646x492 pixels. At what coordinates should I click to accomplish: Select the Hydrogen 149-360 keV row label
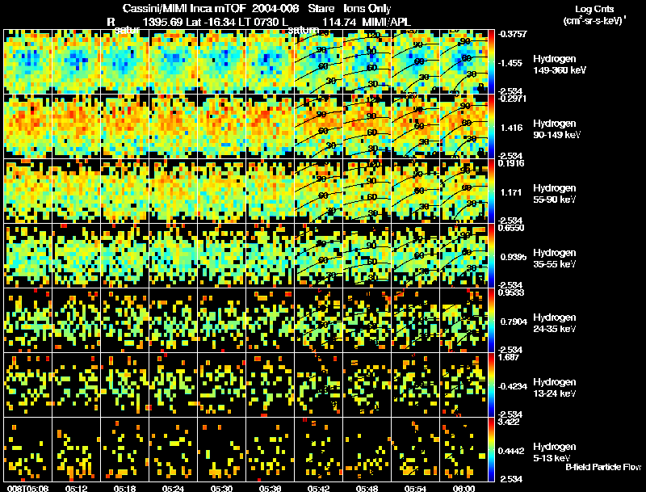click(560, 65)
